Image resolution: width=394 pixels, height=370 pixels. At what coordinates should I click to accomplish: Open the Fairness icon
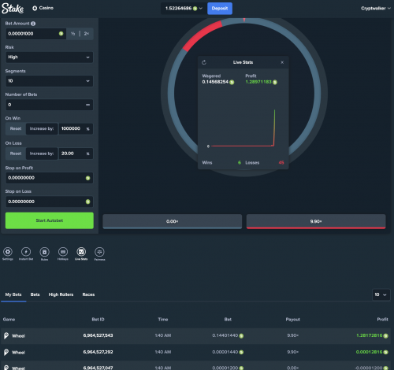pos(99,252)
